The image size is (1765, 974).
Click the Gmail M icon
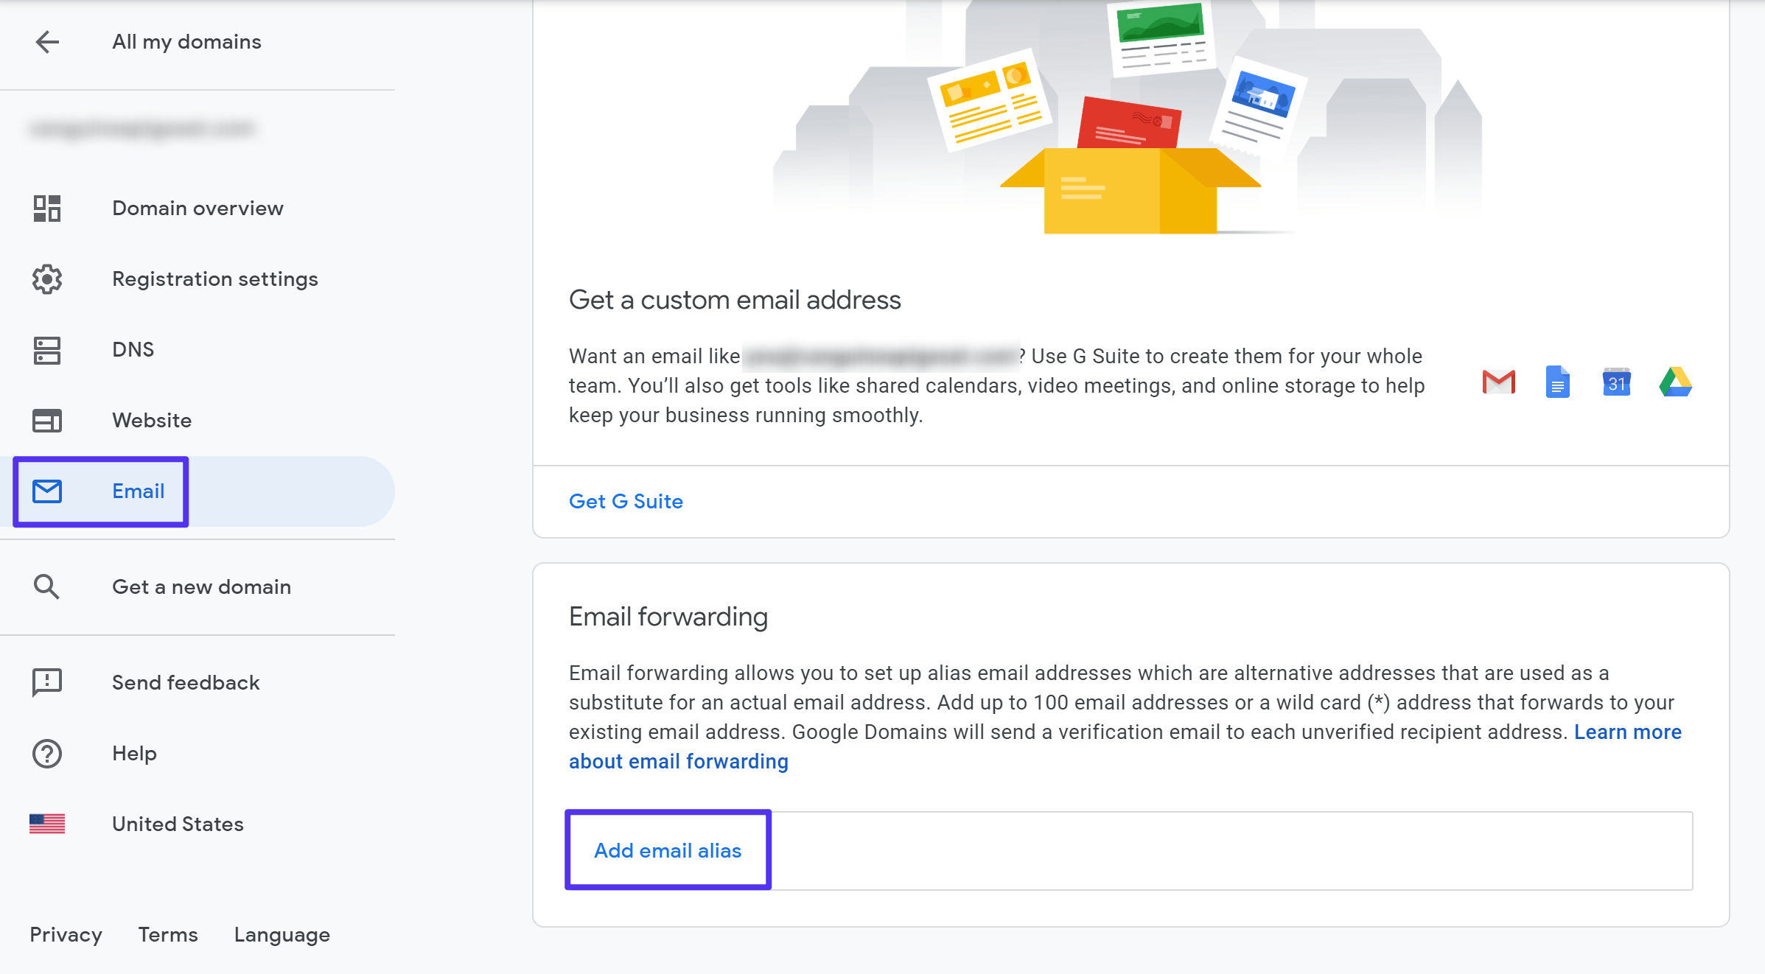[x=1497, y=382]
